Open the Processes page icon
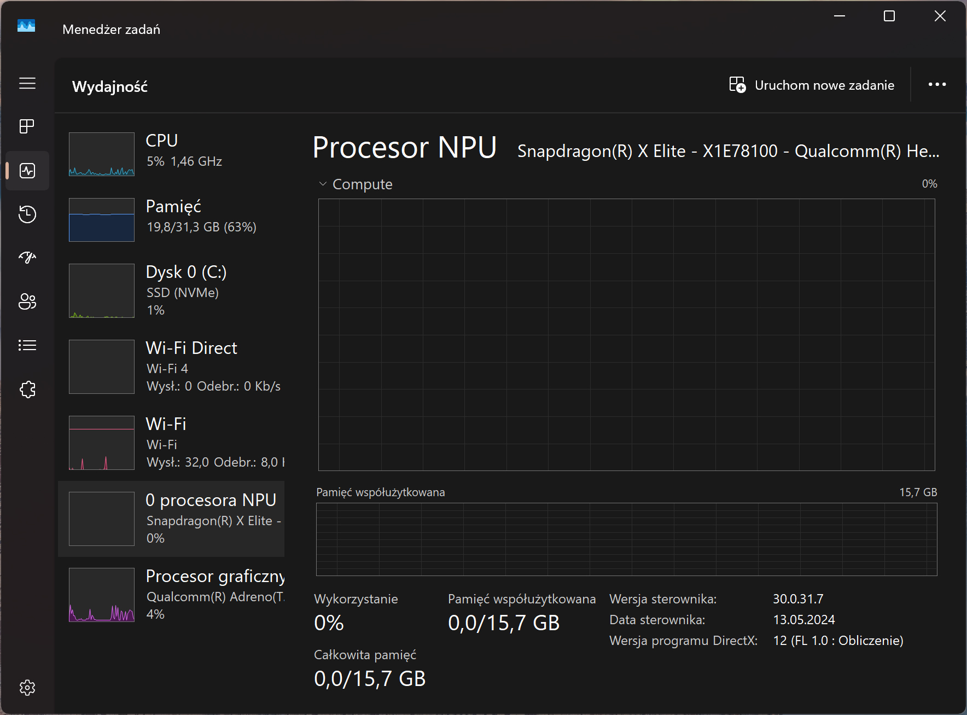This screenshot has width=967, height=715. pos(27,126)
